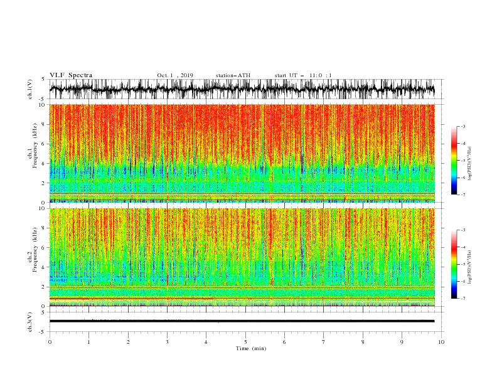Click the lower PSD color scale bar
Viewport: 497px width, 384px height.
pos(454,264)
